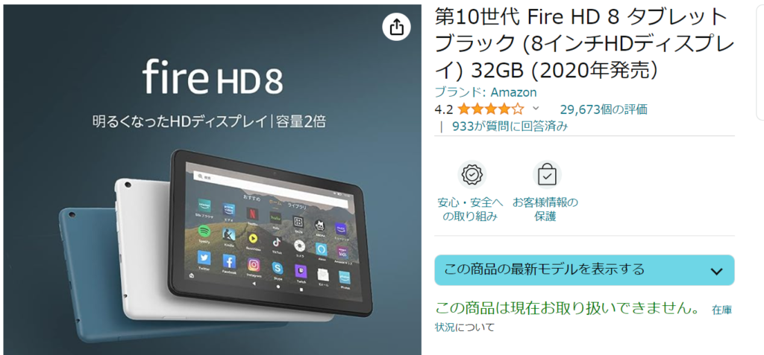The height and width of the screenshot is (355, 764).
Task: Click the Instagram icon on tablet screen
Action: click(254, 265)
